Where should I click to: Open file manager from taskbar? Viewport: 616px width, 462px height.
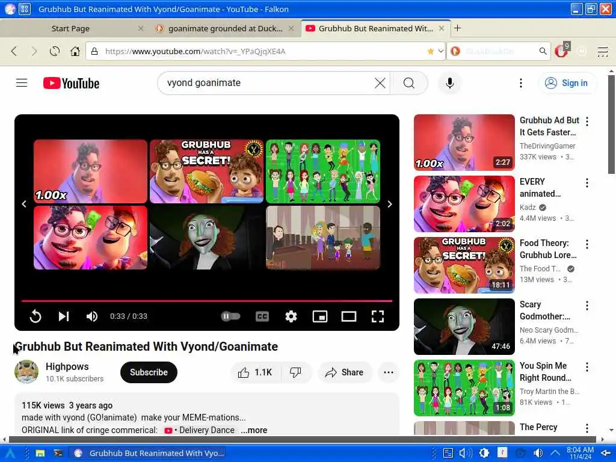coord(40,454)
